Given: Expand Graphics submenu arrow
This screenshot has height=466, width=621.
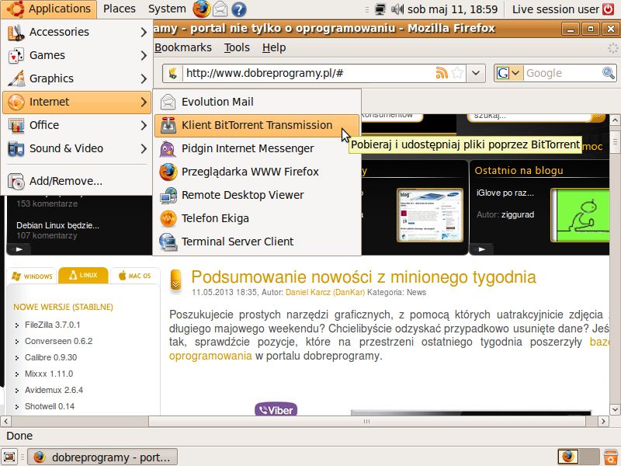Looking at the screenshot, I should point(144,79).
